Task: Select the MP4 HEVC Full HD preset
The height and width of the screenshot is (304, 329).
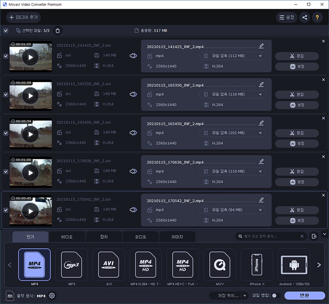Action: pyautogui.click(x=183, y=264)
